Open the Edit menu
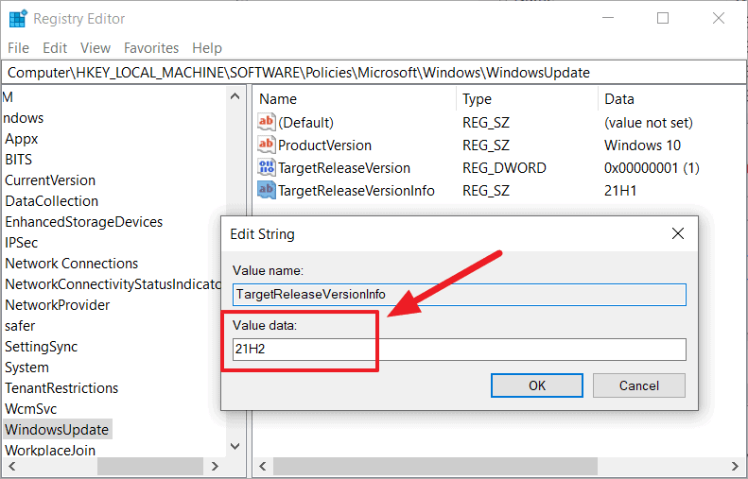 [55, 48]
